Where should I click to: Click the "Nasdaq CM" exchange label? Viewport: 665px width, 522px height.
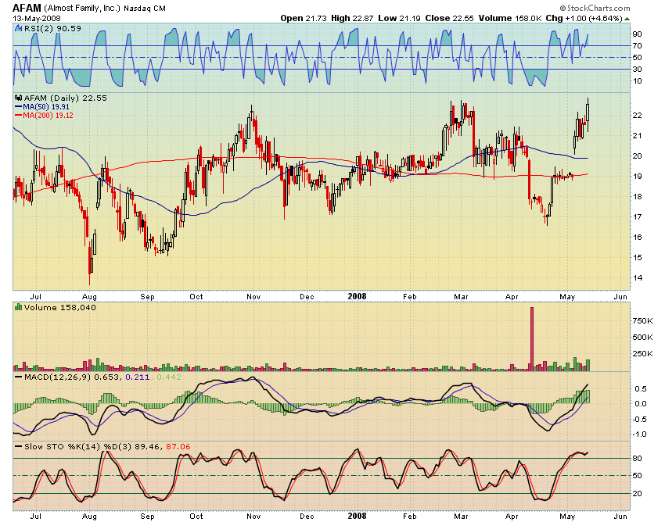(145, 8)
